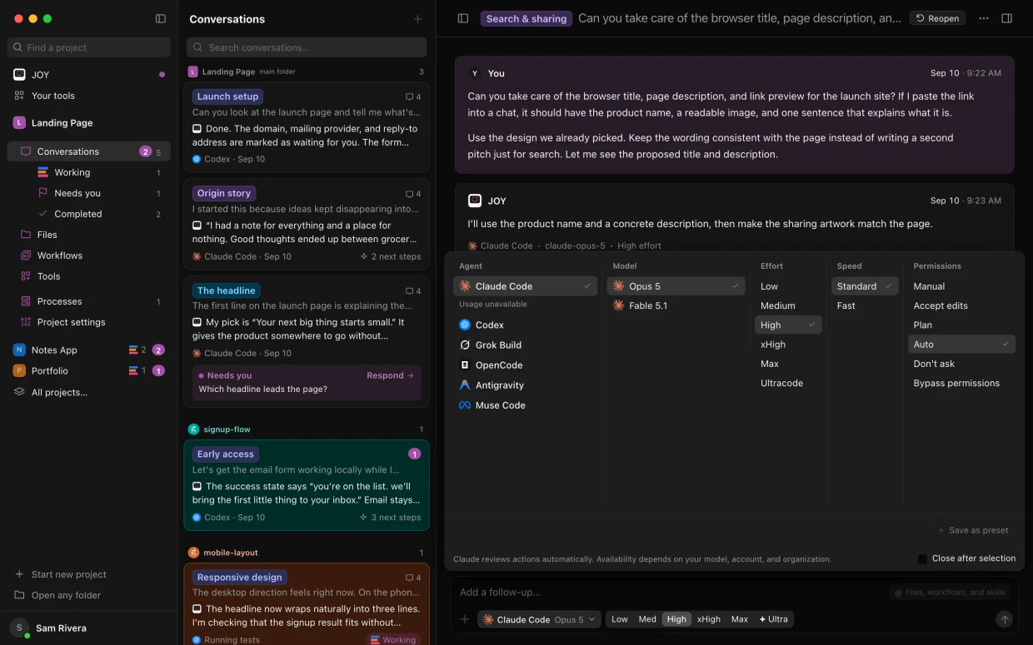Enable Close after selection checkbox

click(922, 558)
